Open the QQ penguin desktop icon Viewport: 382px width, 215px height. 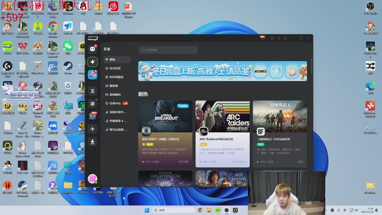(x=83, y=8)
